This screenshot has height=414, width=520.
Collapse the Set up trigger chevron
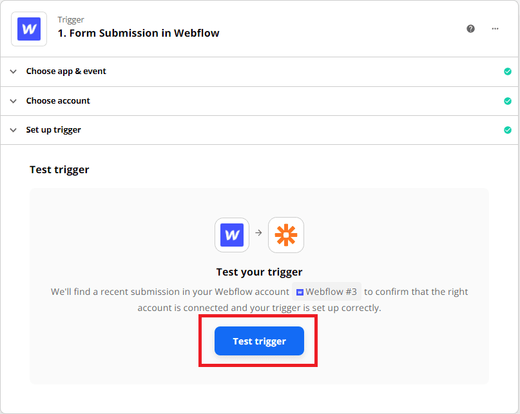[x=13, y=130]
